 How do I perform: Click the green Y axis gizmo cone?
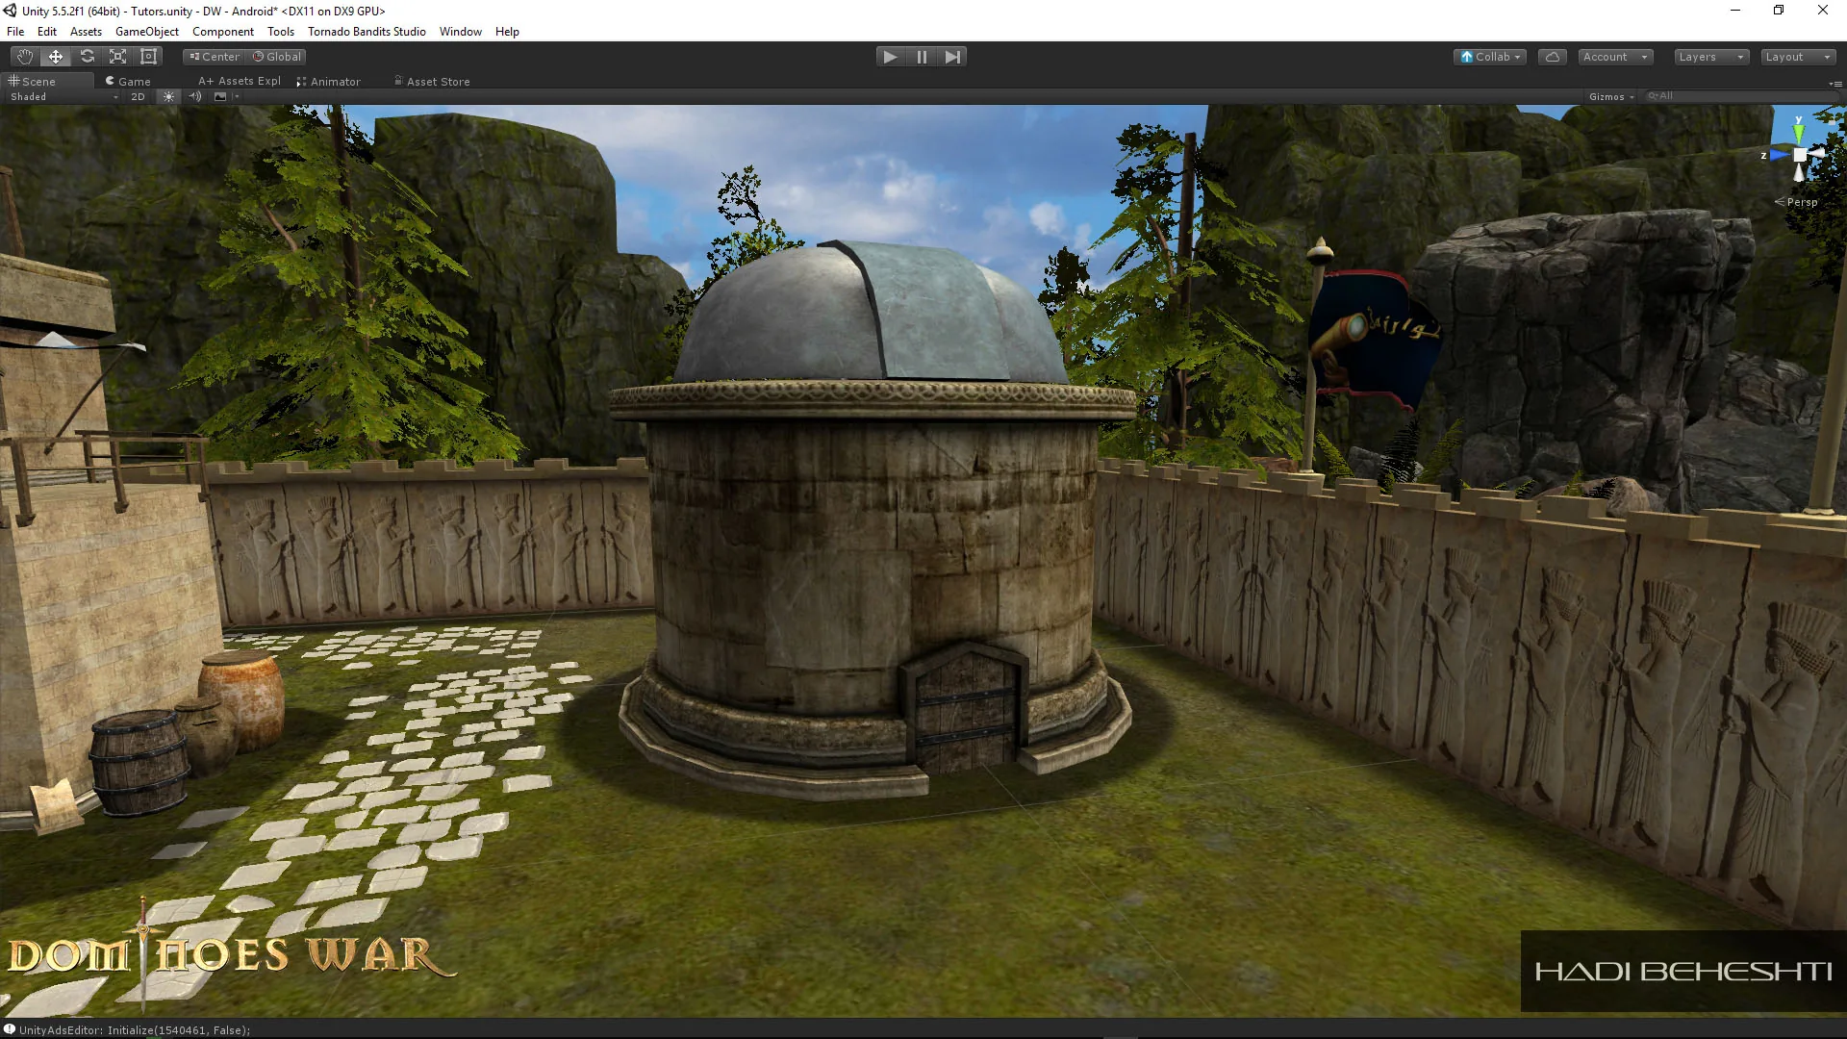click(x=1799, y=132)
